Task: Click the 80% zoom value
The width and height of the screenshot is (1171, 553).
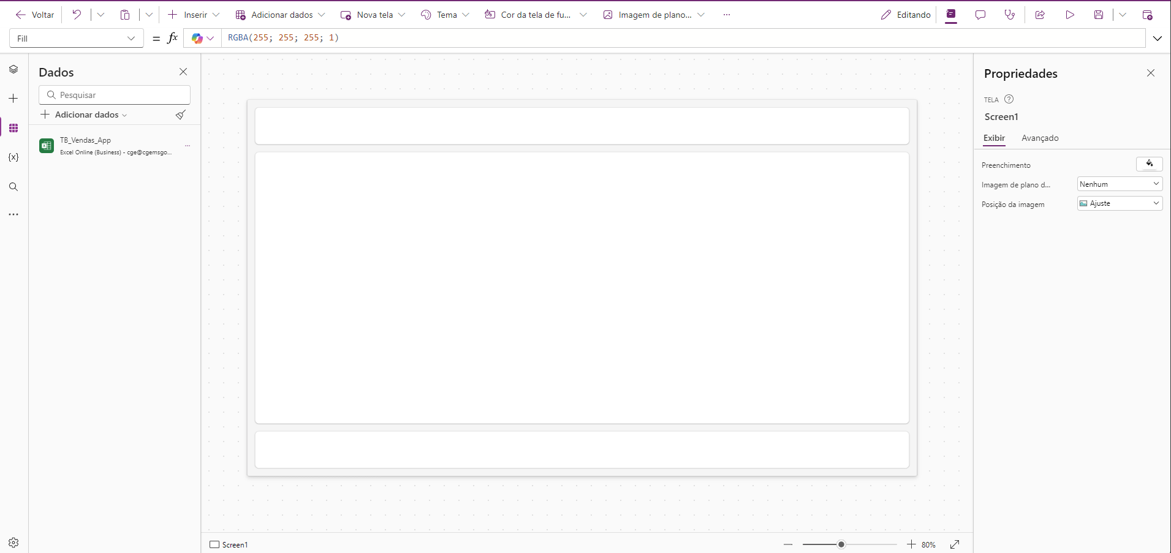Action: pos(928,545)
